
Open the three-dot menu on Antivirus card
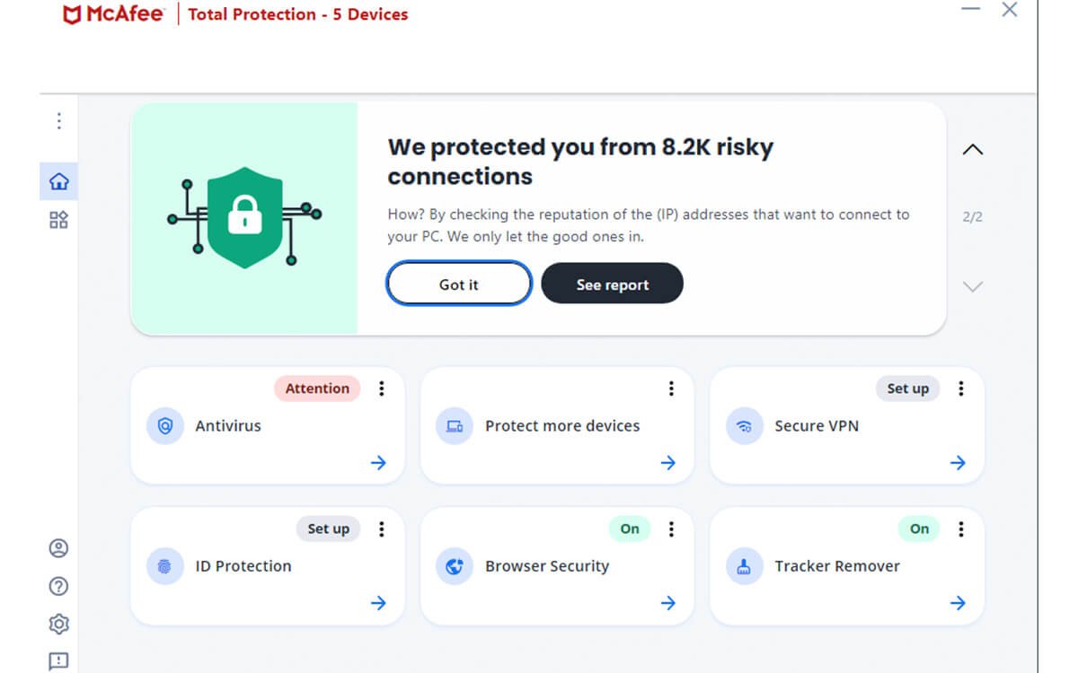click(381, 388)
